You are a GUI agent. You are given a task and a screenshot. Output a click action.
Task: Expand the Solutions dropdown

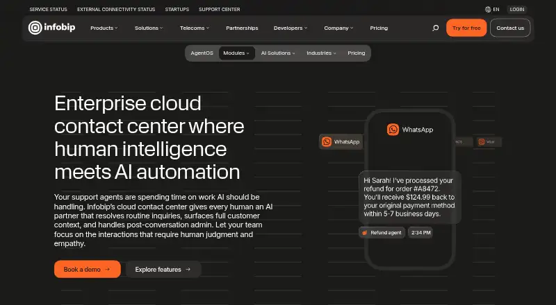pos(149,28)
